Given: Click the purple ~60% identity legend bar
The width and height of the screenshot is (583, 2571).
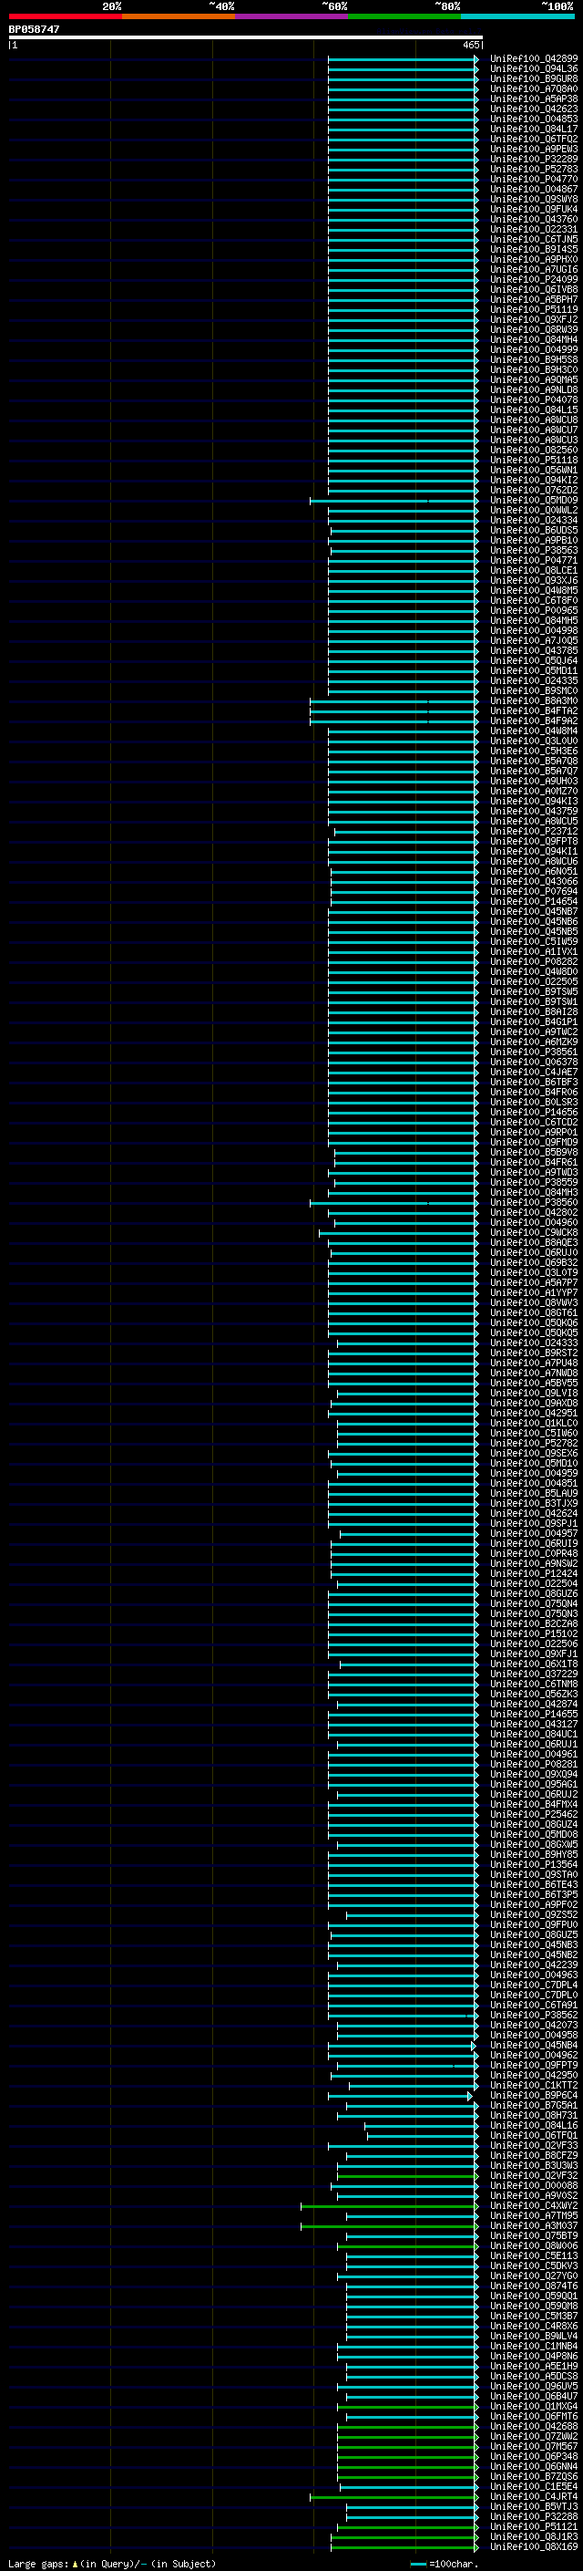Looking at the screenshot, I should click(x=291, y=16).
